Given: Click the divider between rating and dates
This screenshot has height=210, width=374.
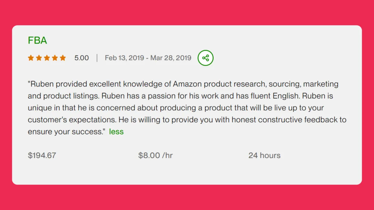Looking at the screenshot, I should (97, 58).
